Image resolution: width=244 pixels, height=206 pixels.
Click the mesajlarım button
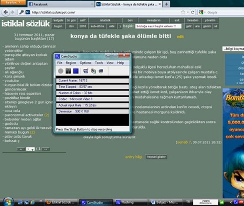[154, 20]
